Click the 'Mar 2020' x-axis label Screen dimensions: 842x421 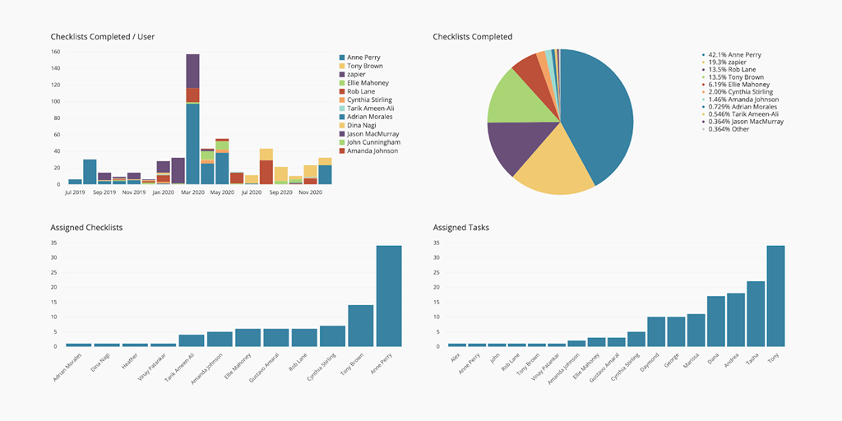[192, 192]
